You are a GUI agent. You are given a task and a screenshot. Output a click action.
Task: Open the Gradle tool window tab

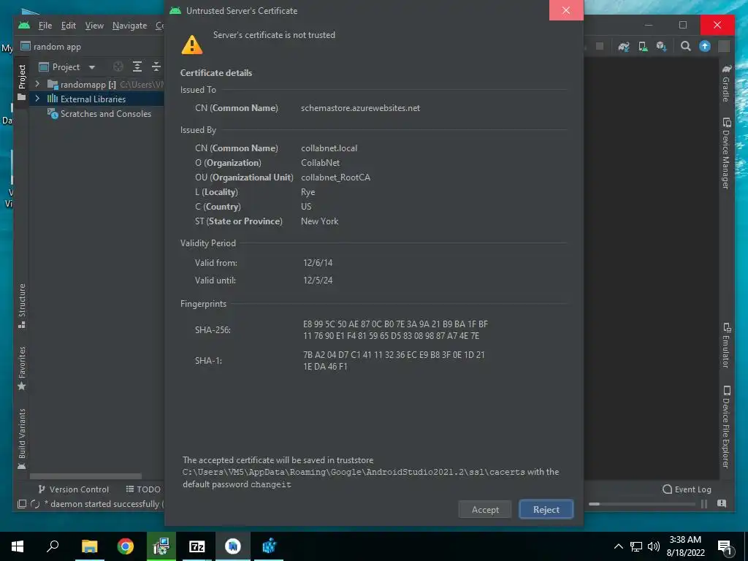click(726, 83)
